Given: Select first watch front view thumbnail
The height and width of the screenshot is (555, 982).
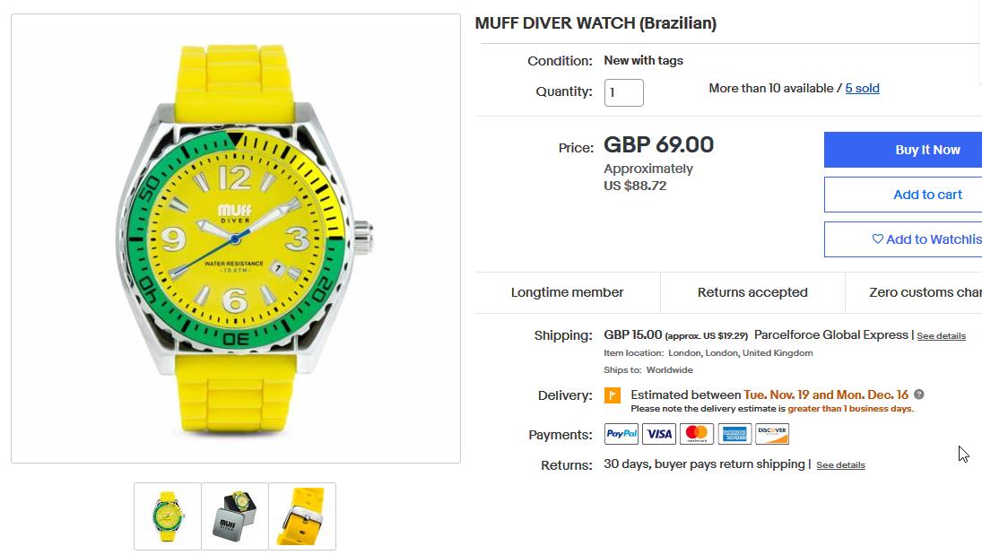Looking at the screenshot, I should pyautogui.click(x=167, y=516).
